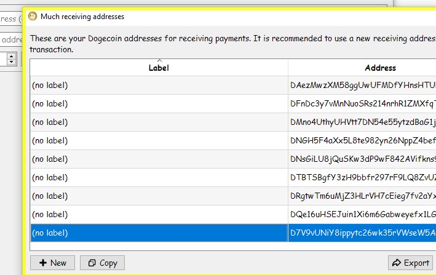This screenshot has width=436, height=275.
Task: Create a new receiving address with New
Action: click(x=52, y=263)
